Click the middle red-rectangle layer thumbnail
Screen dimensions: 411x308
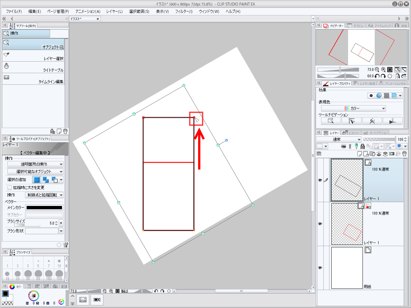(x=347, y=224)
